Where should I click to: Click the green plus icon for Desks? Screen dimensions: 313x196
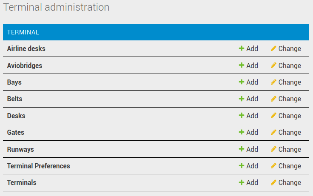[x=241, y=116]
